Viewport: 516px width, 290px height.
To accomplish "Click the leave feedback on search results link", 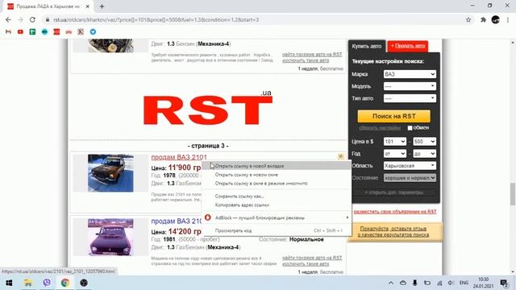I will [x=393, y=232].
